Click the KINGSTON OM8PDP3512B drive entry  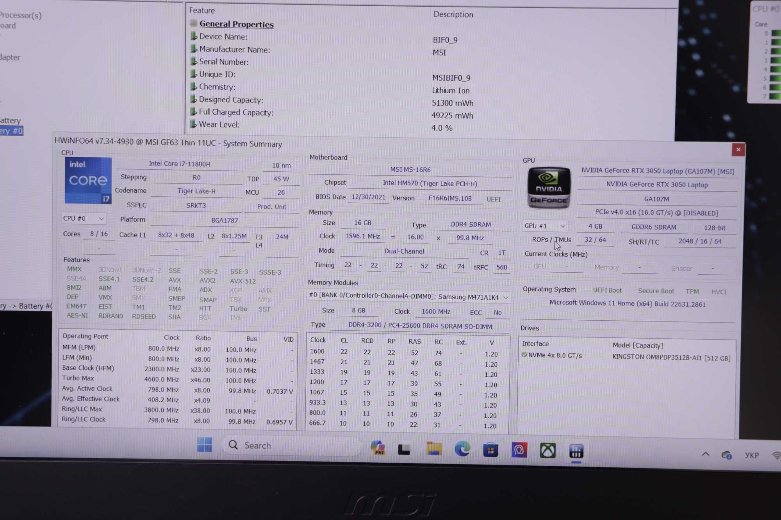click(671, 357)
